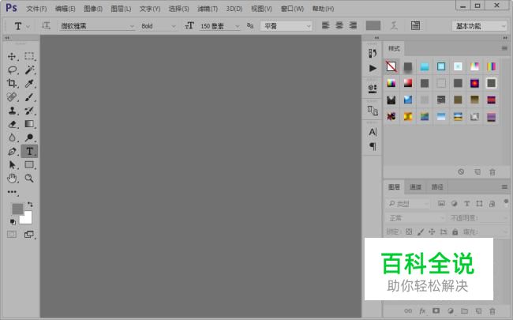Toggle Quick Mask mode
Screen dimensions: 513x320
(x=12, y=234)
